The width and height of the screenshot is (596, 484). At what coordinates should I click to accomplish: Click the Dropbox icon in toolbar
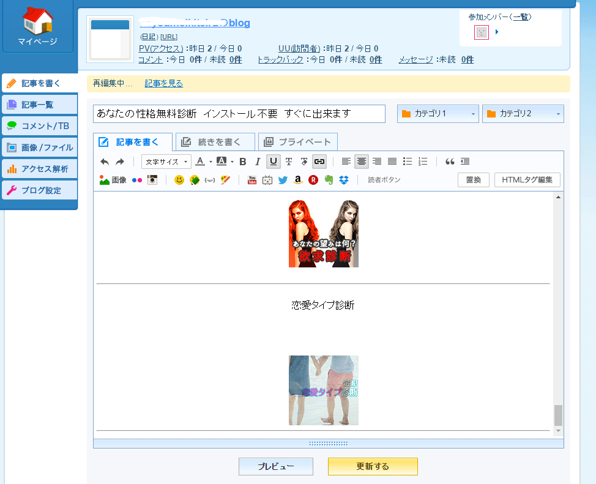344,180
